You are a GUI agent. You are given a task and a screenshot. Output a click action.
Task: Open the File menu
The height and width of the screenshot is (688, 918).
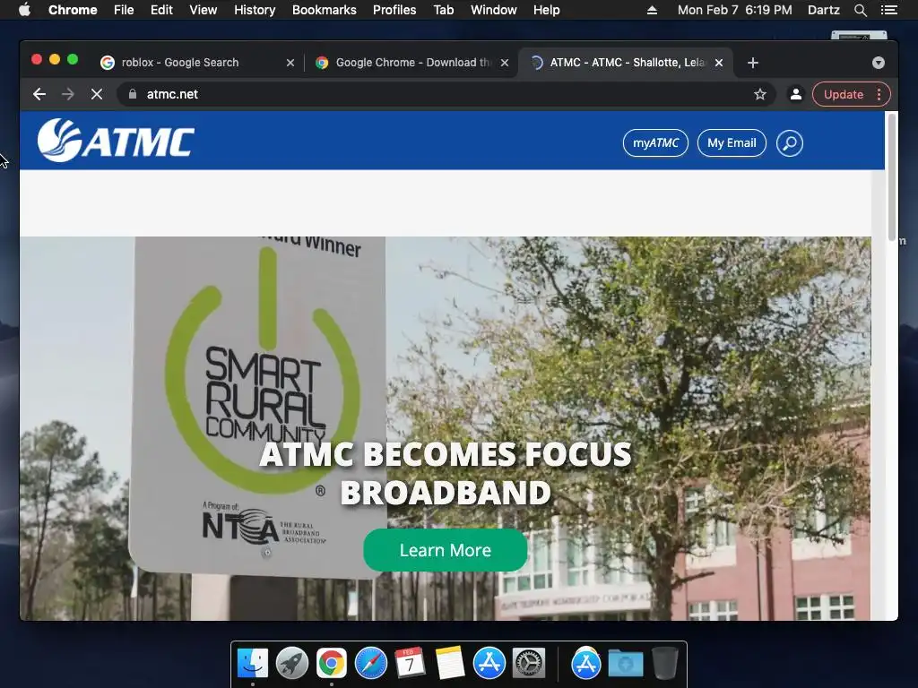(124, 10)
